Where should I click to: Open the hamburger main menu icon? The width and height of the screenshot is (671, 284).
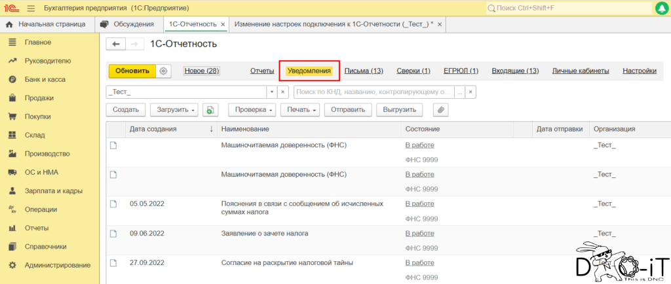(31, 8)
